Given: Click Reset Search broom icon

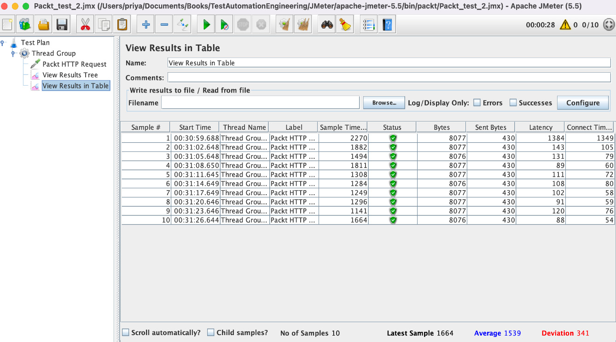Looking at the screenshot, I should (x=345, y=24).
